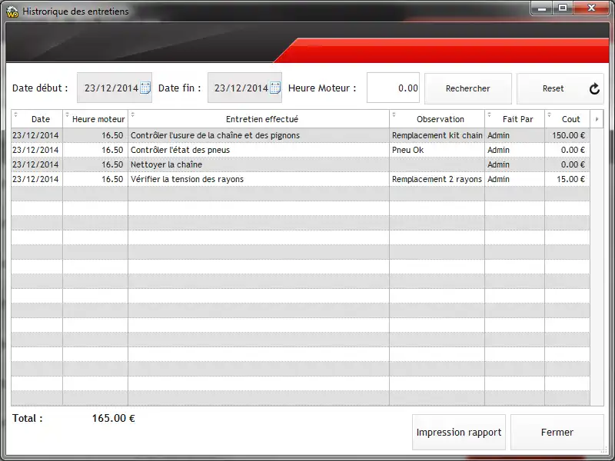Open the Date début calendar picker icon
Viewport: 615px width, 461px height.
click(145, 88)
